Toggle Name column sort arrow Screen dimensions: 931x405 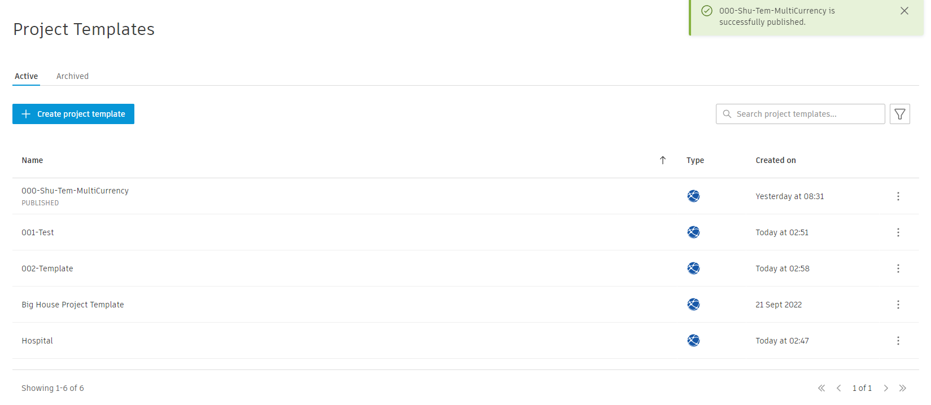tap(663, 160)
